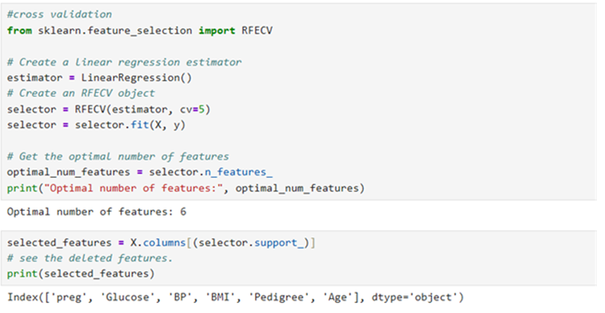
Task: Click the output text 'Optimal number of features: 6'
Action: [97, 211]
